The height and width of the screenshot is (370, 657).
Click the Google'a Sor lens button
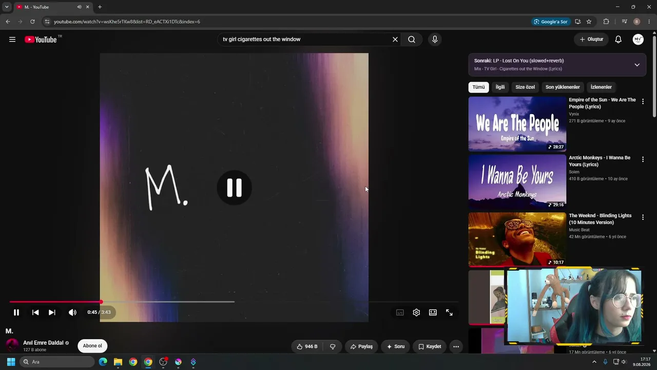(x=550, y=22)
